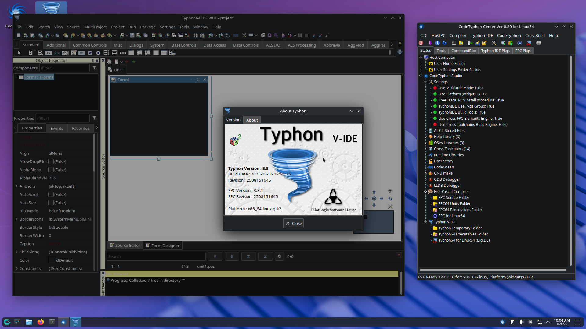The image size is (586, 329).
Task: Open the file manager from the taskbar
Action: tap(29, 322)
